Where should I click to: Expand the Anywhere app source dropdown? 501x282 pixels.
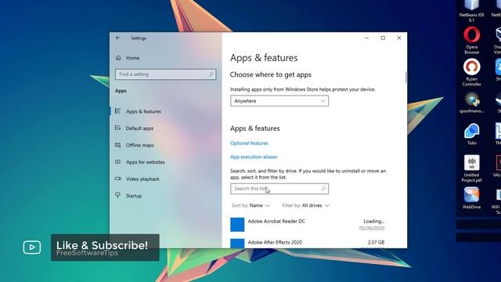279,101
